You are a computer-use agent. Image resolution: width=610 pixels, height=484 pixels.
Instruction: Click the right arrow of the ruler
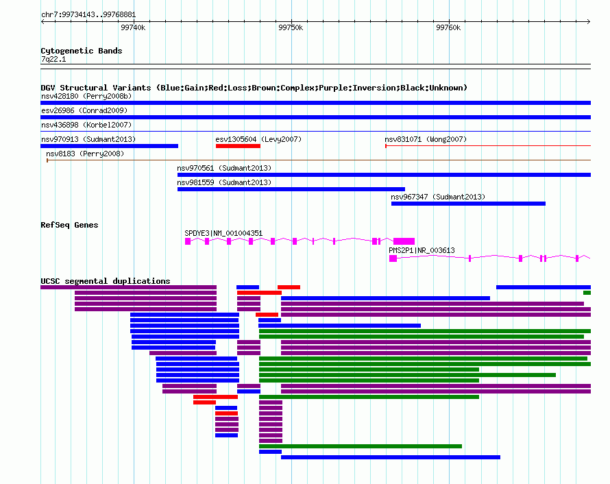(x=589, y=21)
